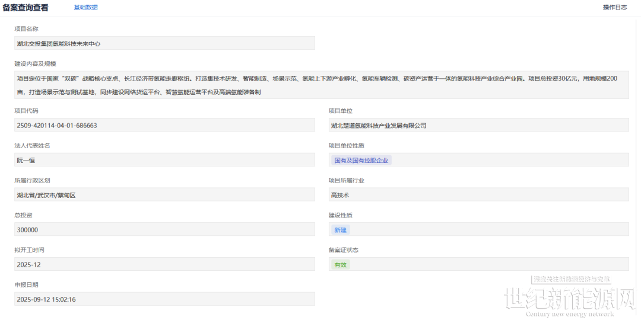Click the 申报日期 field showing 2025-09-12 15:02:16
The image size is (641, 320).
coord(164,299)
